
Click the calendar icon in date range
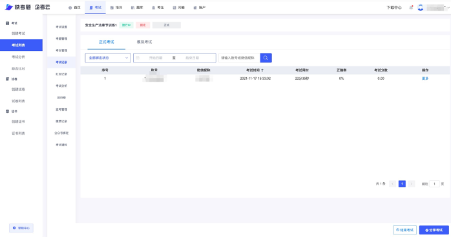pyautogui.click(x=138, y=58)
